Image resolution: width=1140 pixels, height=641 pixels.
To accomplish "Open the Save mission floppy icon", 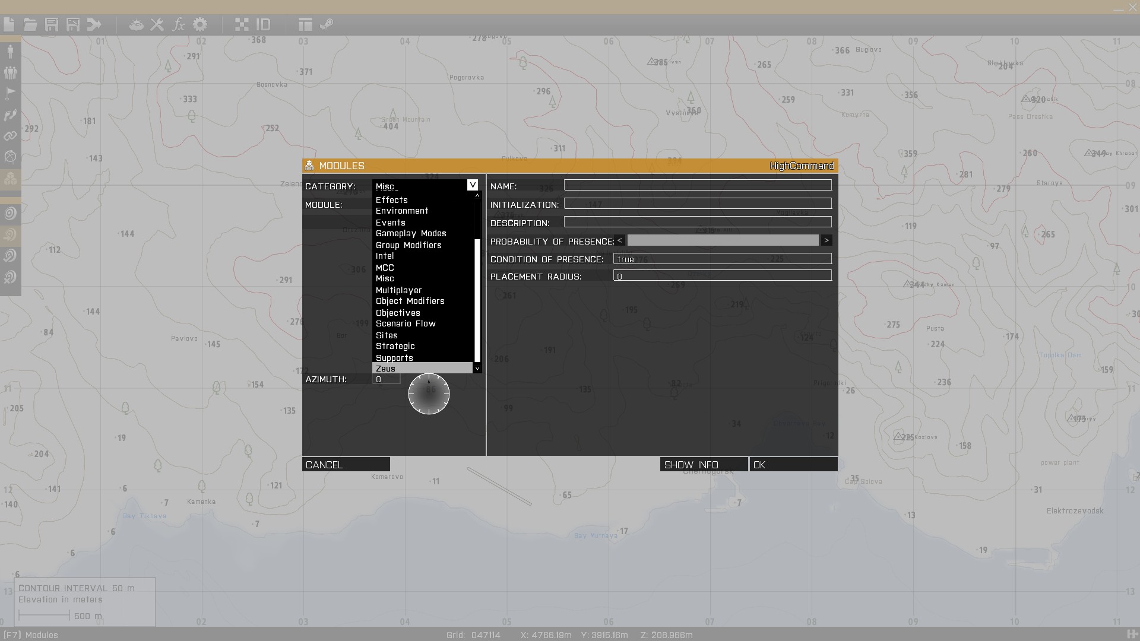I will (x=52, y=24).
